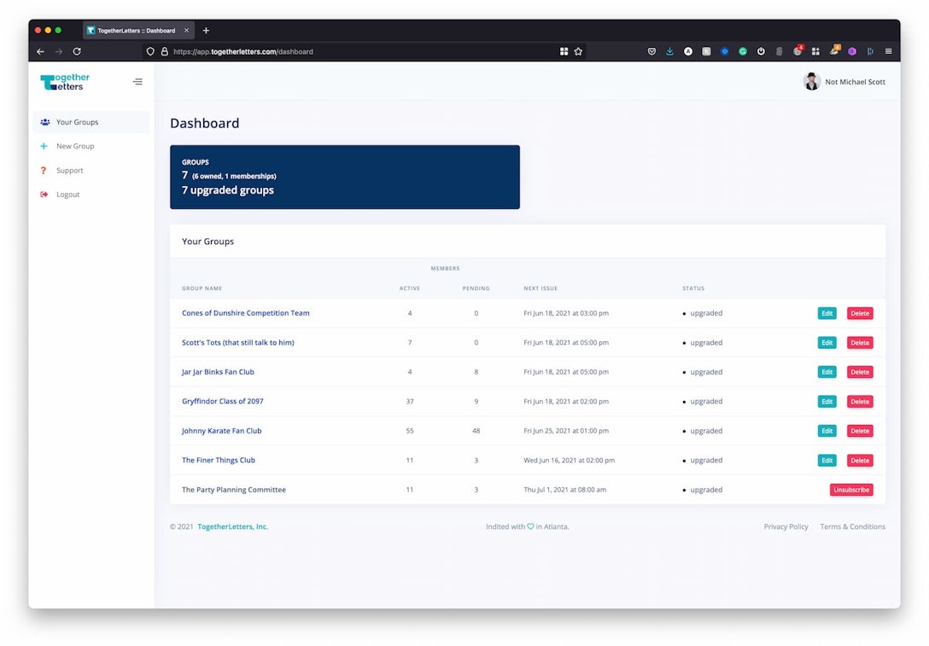The width and height of the screenshot is (929, 646).
Task: Click the Logout icon in sidebar
Action: (44, 195)
